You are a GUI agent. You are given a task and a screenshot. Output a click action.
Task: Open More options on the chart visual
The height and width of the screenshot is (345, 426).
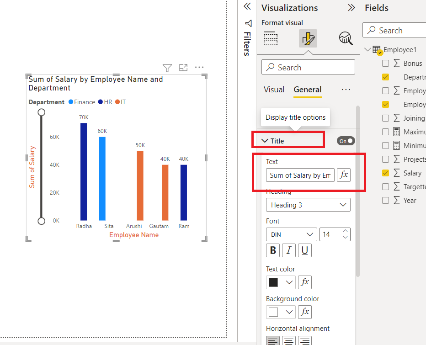[199, 67]
